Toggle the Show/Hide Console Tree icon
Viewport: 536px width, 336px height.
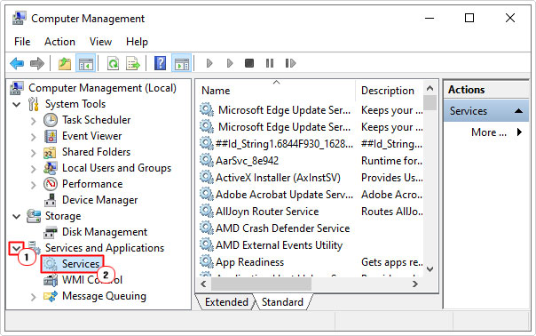[x=85, y=63]
